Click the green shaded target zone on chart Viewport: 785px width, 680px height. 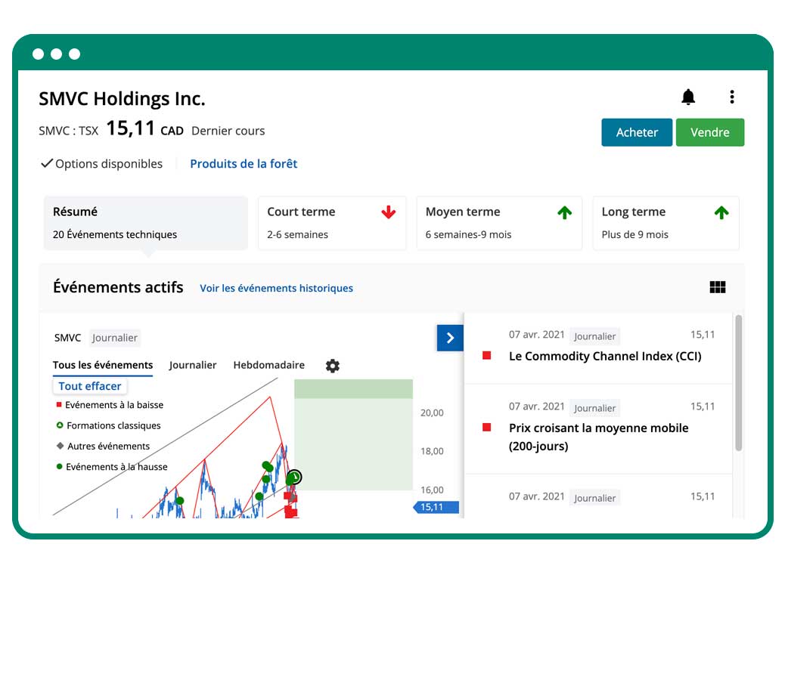(353, 435)
